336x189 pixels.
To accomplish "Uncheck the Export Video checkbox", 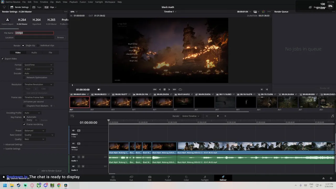I will click(3, 59).
